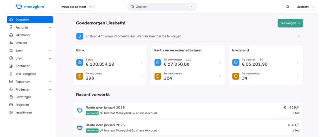319x137 pixels.
Task: Open the Meubels op maat administration dropdown
Action: click(x=77, y=7)
